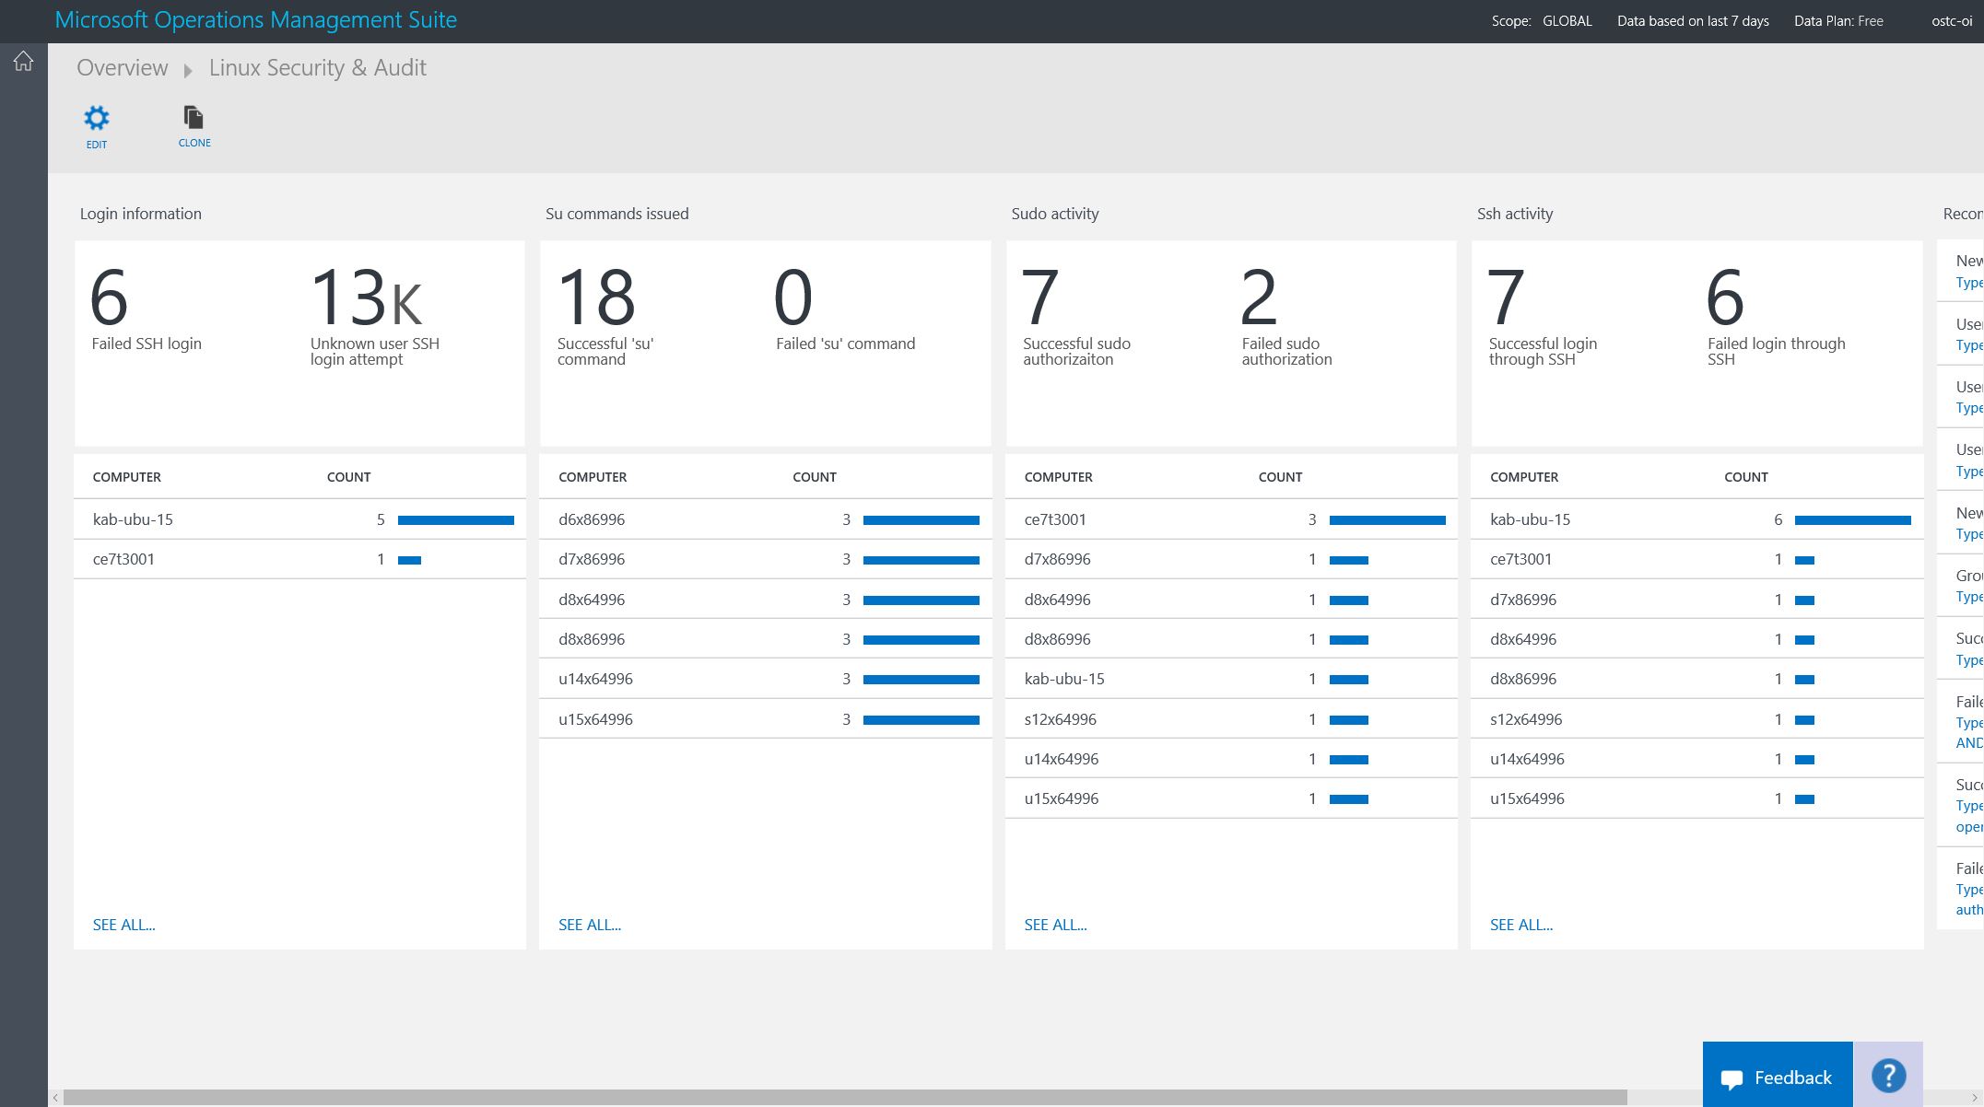Select ce7t3001 row in Sudo activity
The height and width of the screenshot is (1107, 1984).
click(x=1231, y=519)
